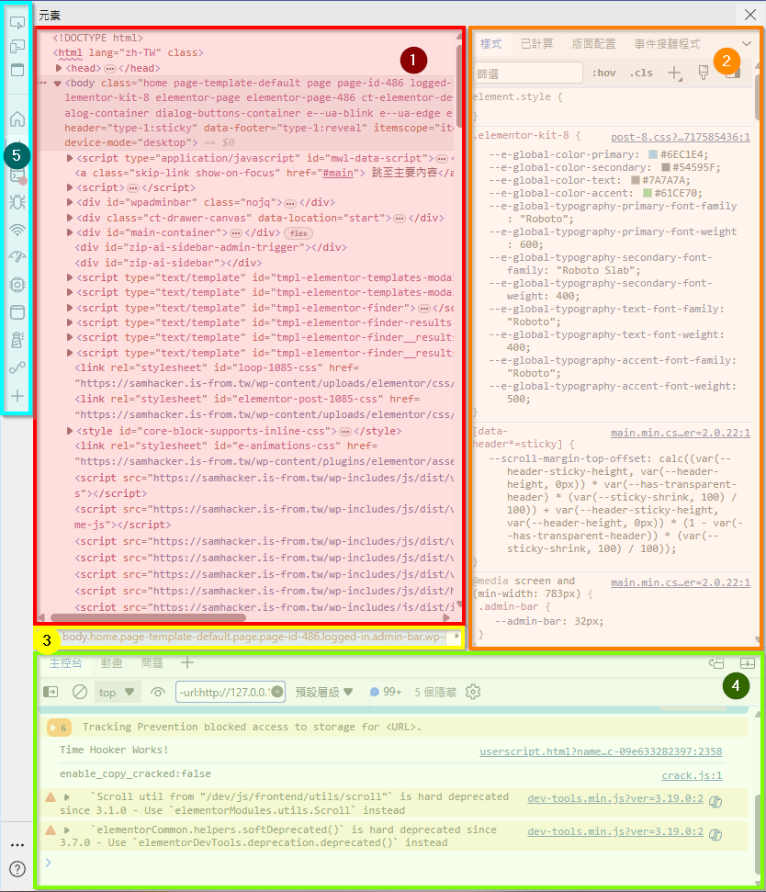Screen dimensions: 766x892
Task: Toggle the flex badge on main-container
Action: pos(299,233)
